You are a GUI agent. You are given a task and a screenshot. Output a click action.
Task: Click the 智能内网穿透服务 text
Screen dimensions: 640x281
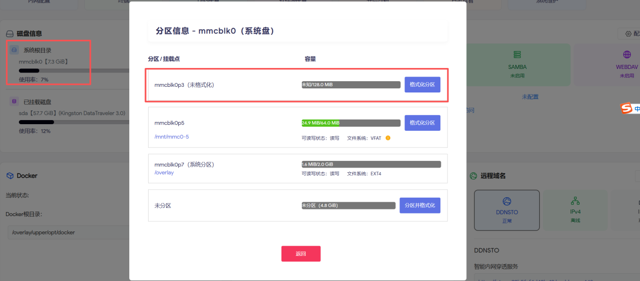[x=496, y=266]
